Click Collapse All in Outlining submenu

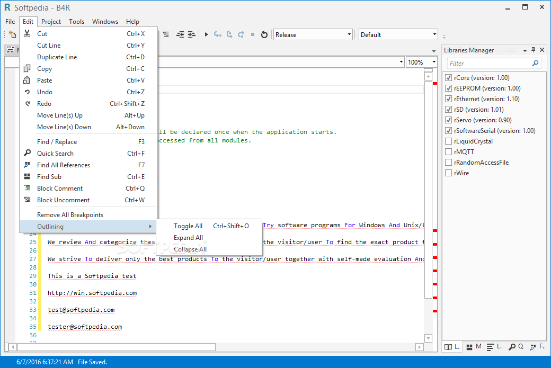click(x=209, y=249)
